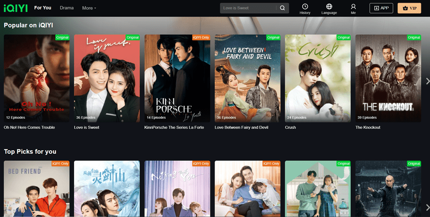Click the 24 Episodes label on Crush
Viewport: 430px width, 217px height.
[x=297, y=117]
